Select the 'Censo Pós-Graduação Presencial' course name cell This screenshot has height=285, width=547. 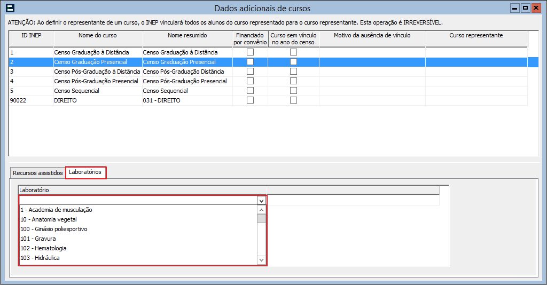(x=98, y=81)
